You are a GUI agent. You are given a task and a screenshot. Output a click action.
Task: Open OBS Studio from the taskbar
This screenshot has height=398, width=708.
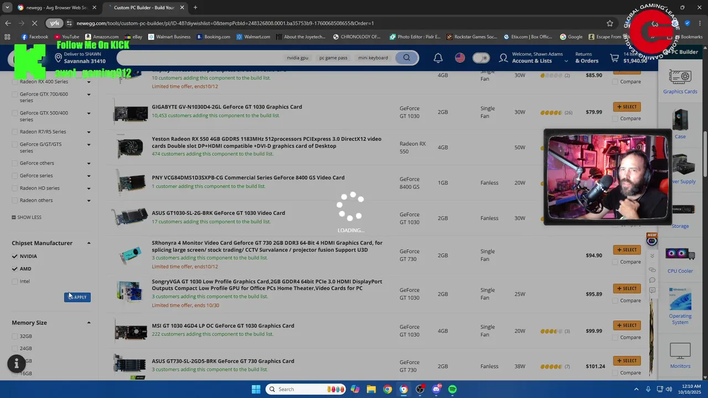420,389
